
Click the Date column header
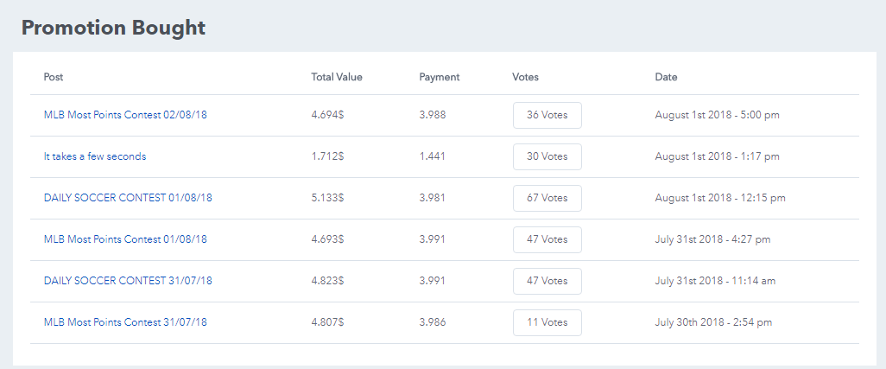tap(666, 77)
